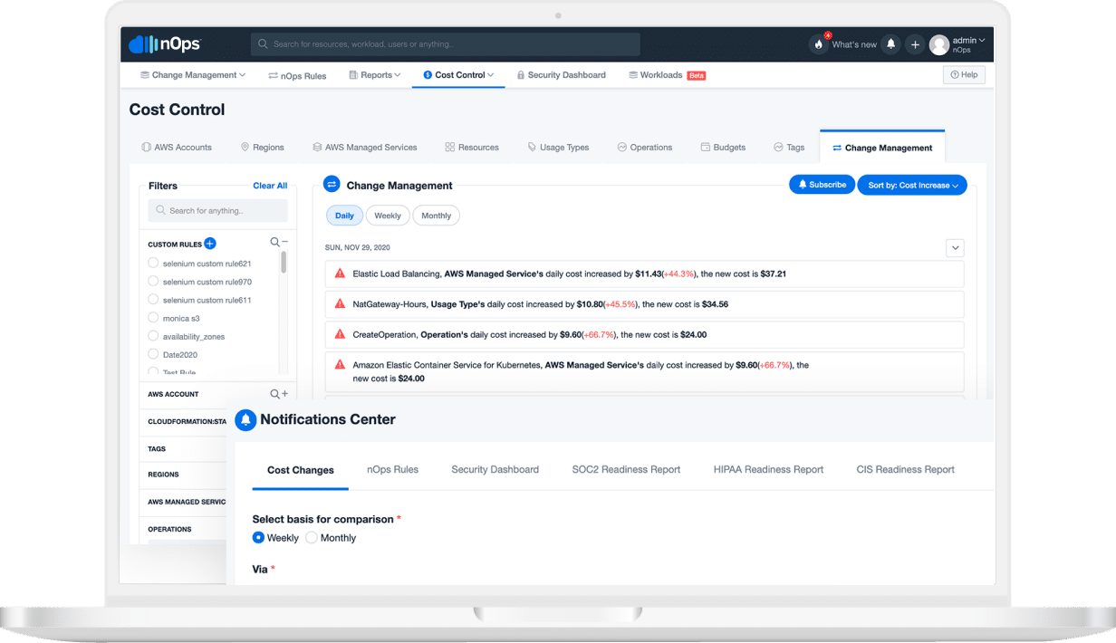The height and width of the screenshot is (643, 1116).
Task: Select the selenium custom rule611 radio
Action: click(x=153, y=300)
